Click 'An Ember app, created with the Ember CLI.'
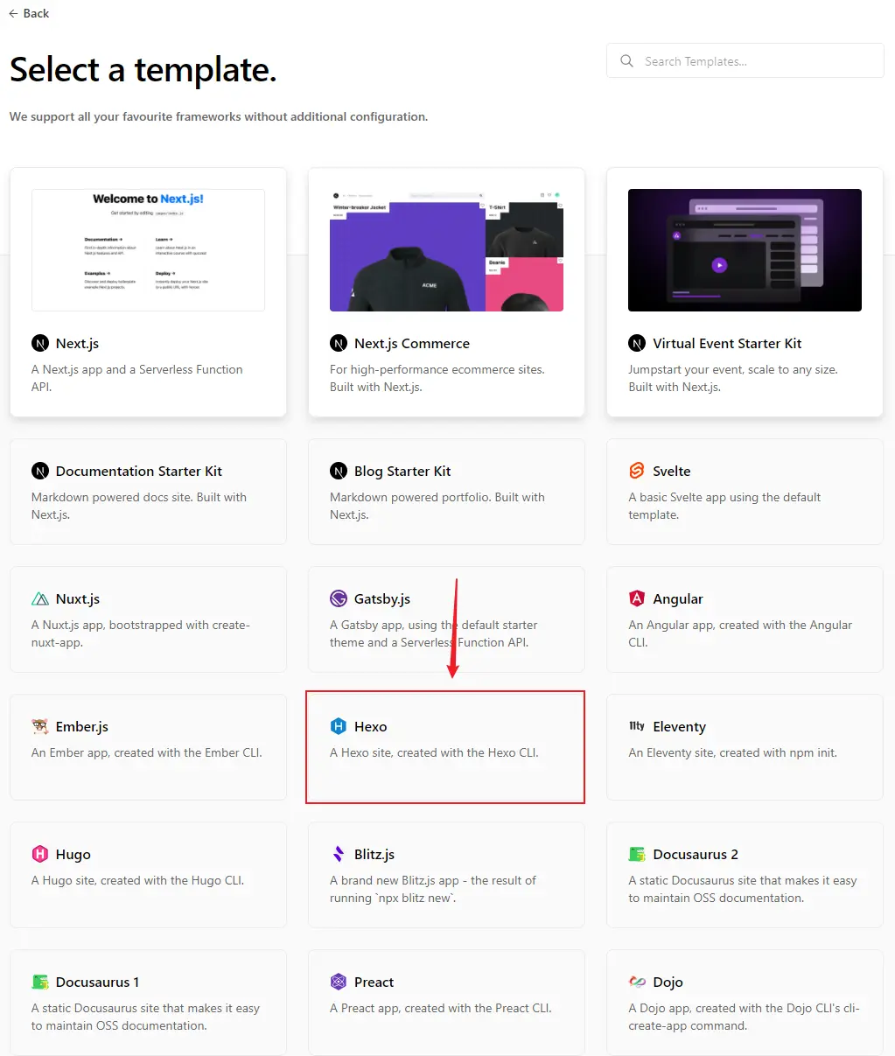This screenshot has width=895, height=1056. [147, 752]
